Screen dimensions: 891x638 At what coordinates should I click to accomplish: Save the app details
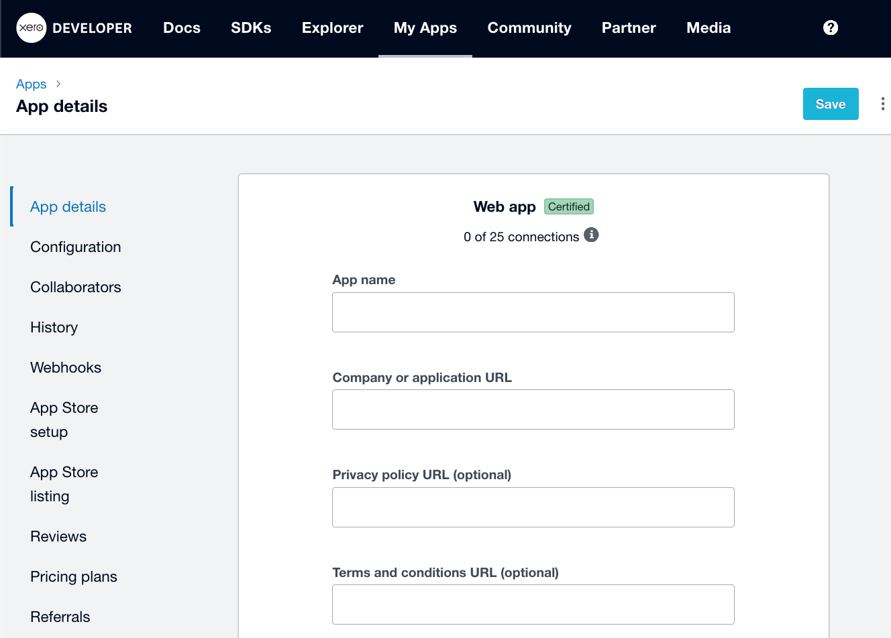831,103
